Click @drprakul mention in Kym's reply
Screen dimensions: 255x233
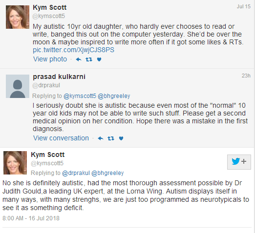point(76,173)
